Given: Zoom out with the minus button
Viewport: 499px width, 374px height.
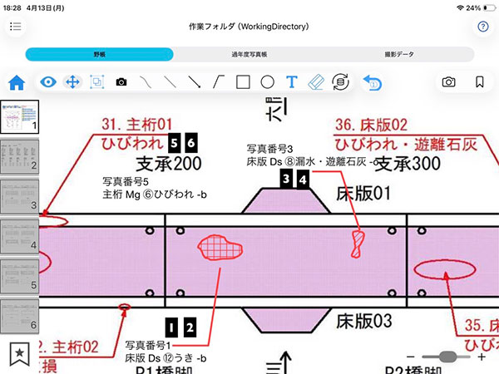Looking at the screenshot, I should click(x=411, y=357).
